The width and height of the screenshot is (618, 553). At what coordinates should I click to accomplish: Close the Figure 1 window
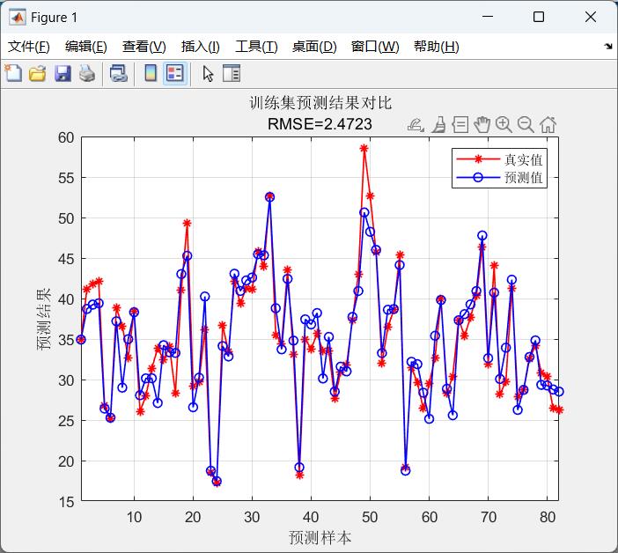(x=591, y=17)
